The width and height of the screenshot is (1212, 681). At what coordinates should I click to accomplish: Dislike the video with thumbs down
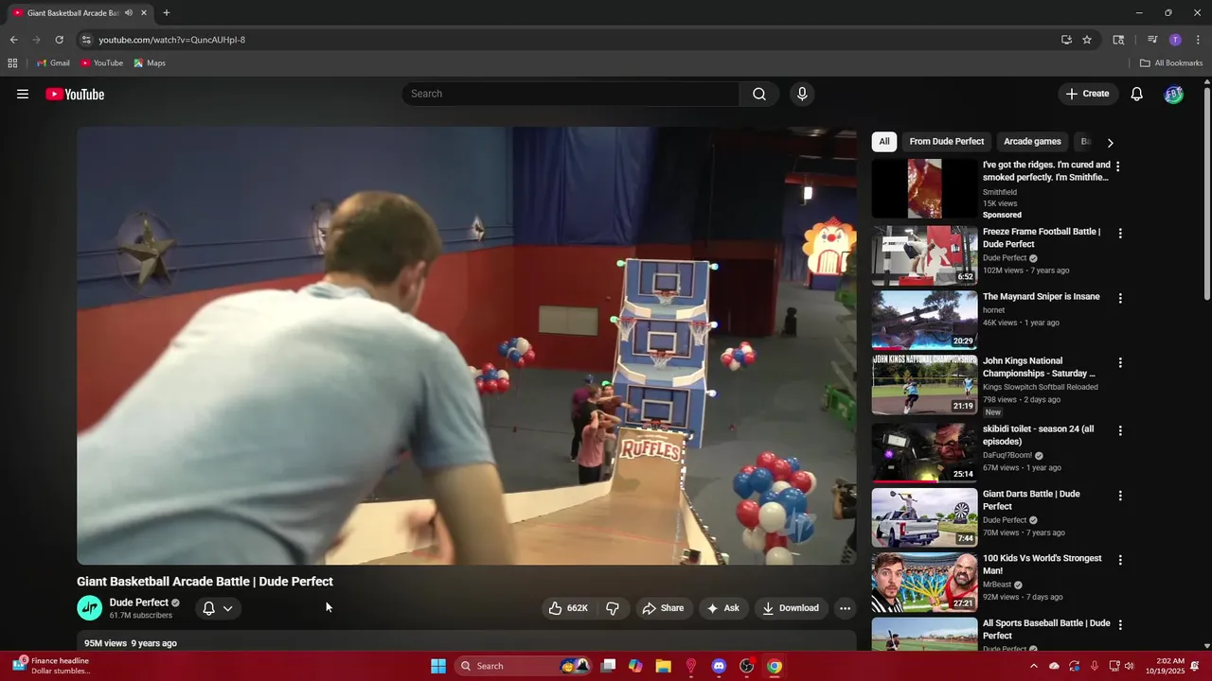click(613, 608)
